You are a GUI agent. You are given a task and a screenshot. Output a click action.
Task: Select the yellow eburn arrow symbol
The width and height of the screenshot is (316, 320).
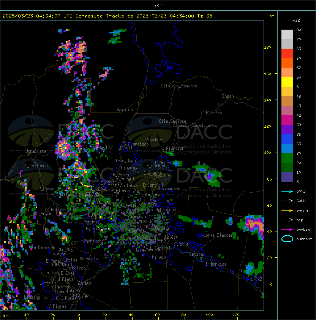coord(287,211)
